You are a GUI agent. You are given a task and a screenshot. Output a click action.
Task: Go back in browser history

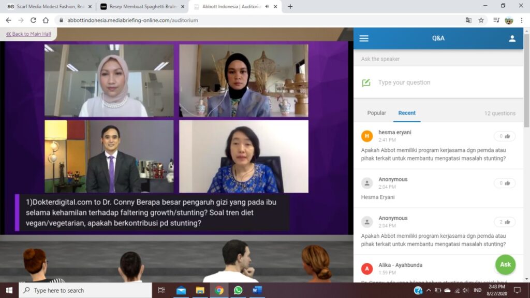[x=8, y=20]
